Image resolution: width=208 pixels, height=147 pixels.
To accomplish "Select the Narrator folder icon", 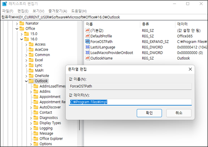I will click(x=22, y=23).
